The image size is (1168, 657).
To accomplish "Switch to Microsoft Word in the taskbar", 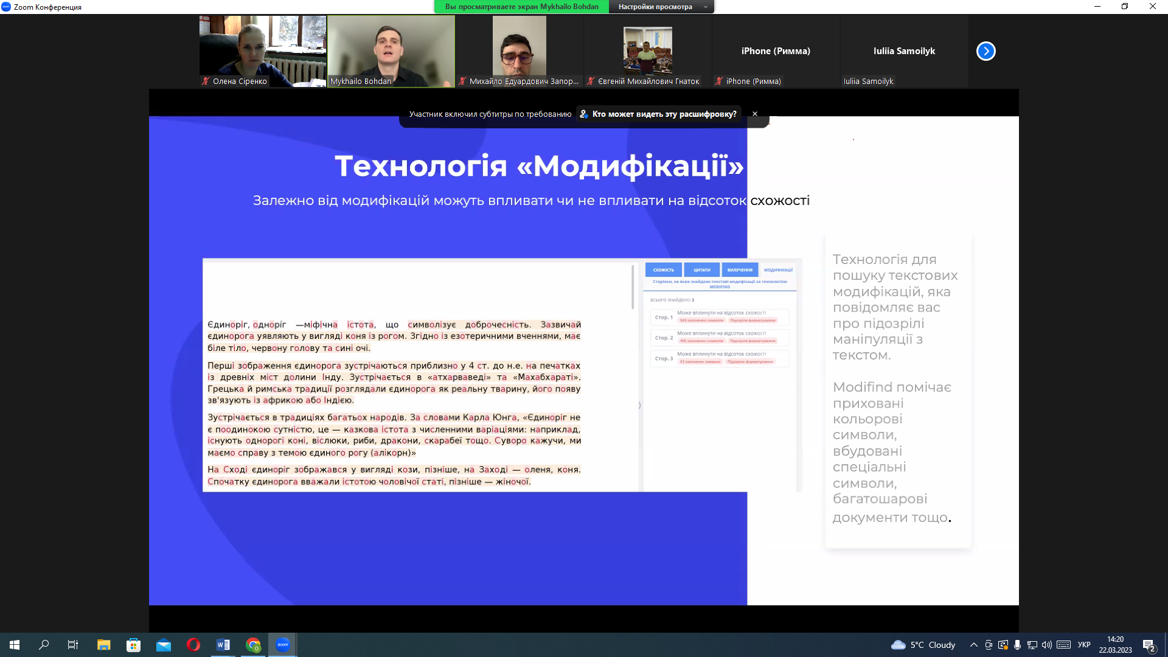I will tap(223, 645).
